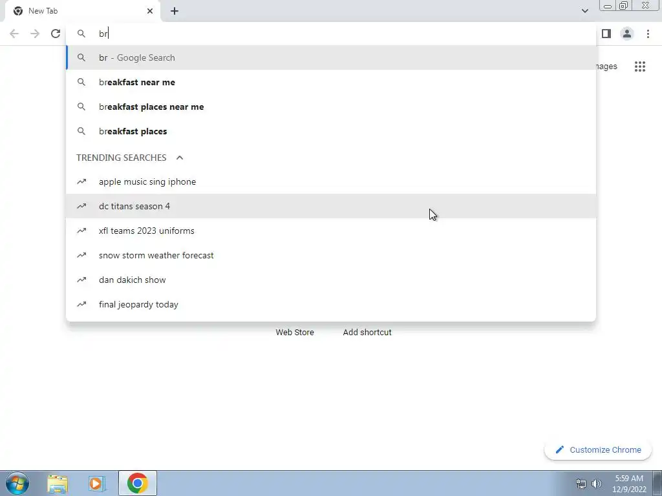Open the Google apps grid icon
662x496 pixels.
tap(640, 67)
